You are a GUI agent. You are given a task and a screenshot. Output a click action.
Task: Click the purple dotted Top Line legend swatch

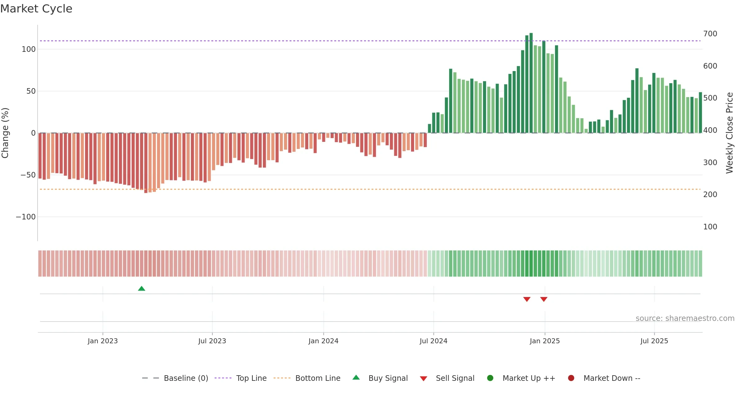click(x=223, y=378)
